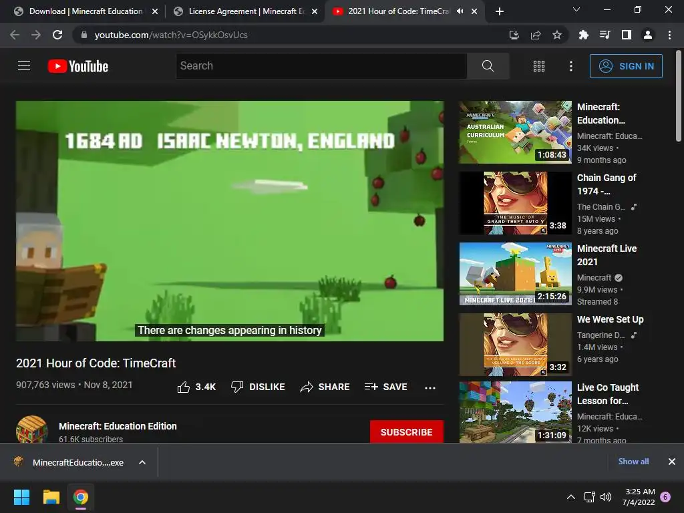Image resolution: width=684 pixels, height=513 pixels.
Task: Go forward in browser history
Action: coord(36,35)
